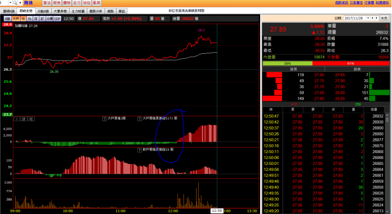Click the 今天 today button
This screenshot has width=392, height=214.
384,19
